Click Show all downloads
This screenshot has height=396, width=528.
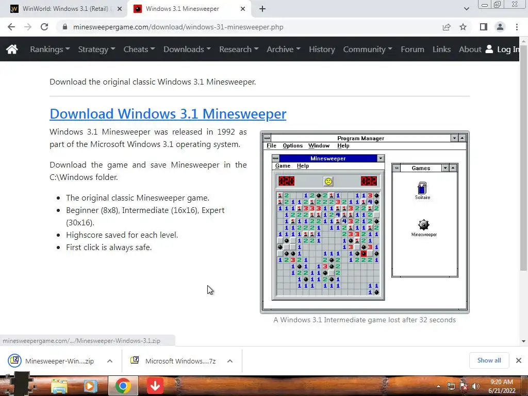click(x=489, y=360)
